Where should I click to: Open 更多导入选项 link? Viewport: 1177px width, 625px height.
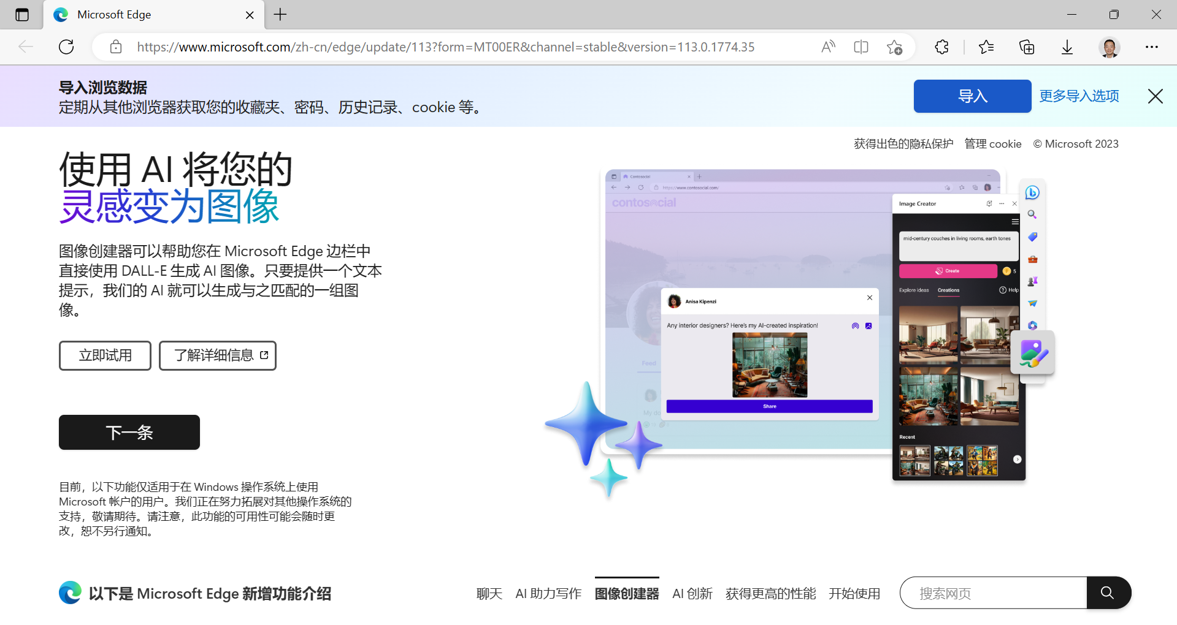[x=1079, y=96]
